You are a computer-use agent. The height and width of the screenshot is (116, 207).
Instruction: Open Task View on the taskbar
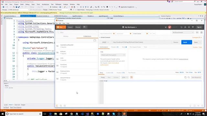(x=45, y=114)
